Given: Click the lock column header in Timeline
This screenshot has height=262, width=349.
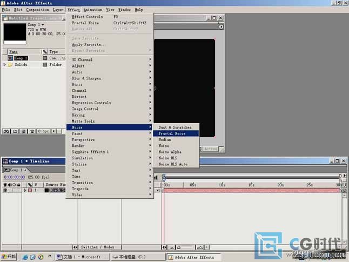Looking at the screenshot, I should (x=19, y=185).
